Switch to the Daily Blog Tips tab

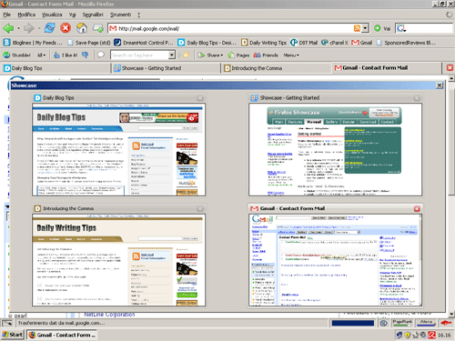[56, 68]
